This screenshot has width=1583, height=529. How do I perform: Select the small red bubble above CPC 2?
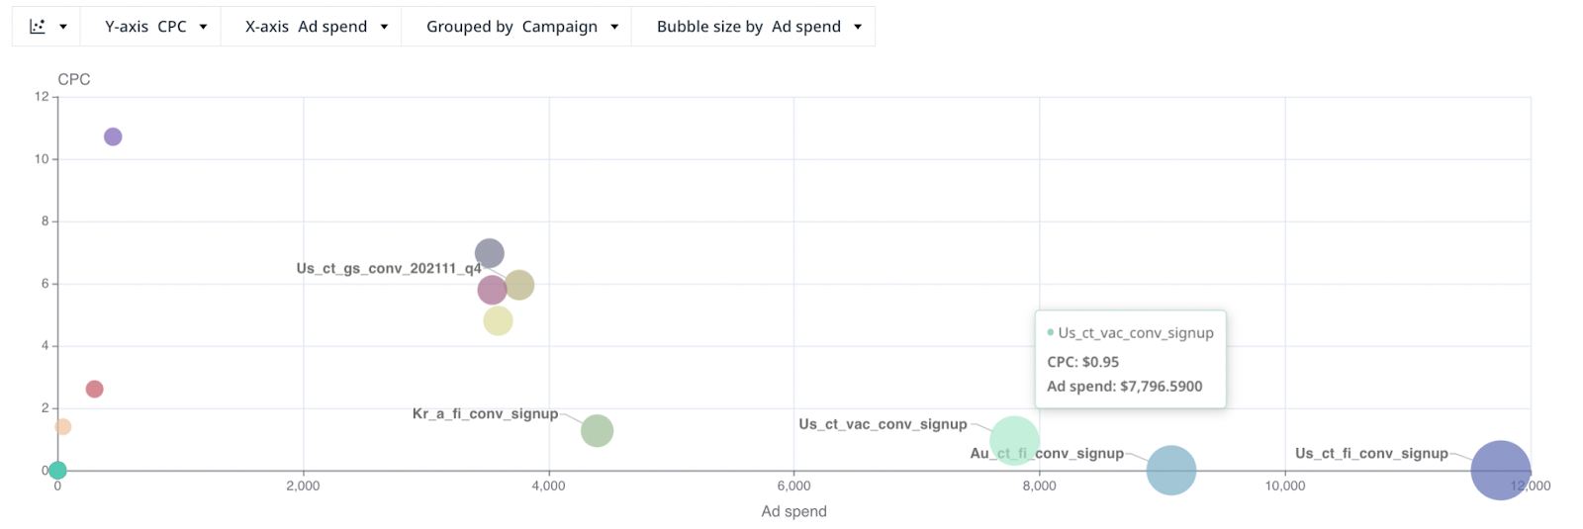(x=94, y=390)
